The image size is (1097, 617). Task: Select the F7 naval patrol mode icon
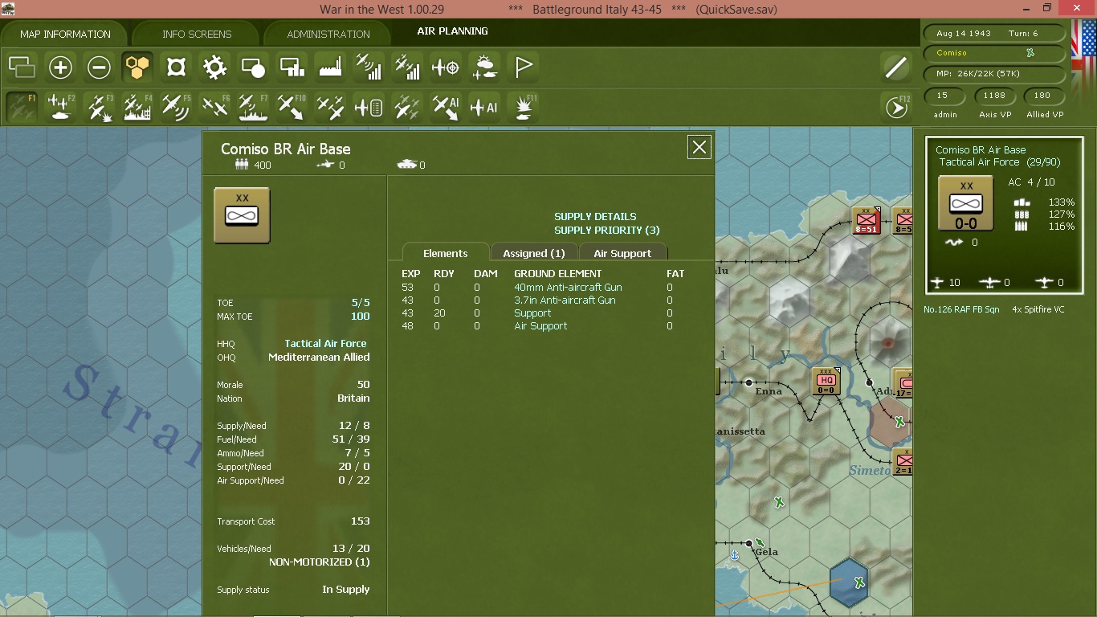pyautogui.click(x=253, y=107)
